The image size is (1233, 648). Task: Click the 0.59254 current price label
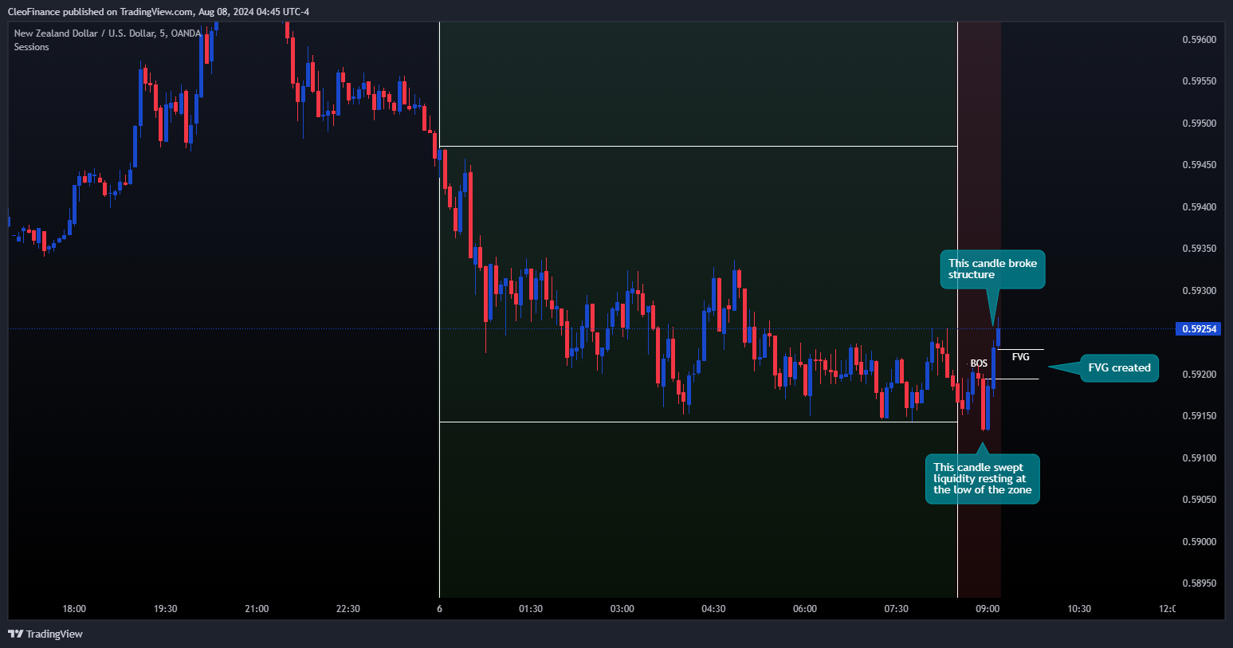pyautogui.click(x=1198, y=328)
